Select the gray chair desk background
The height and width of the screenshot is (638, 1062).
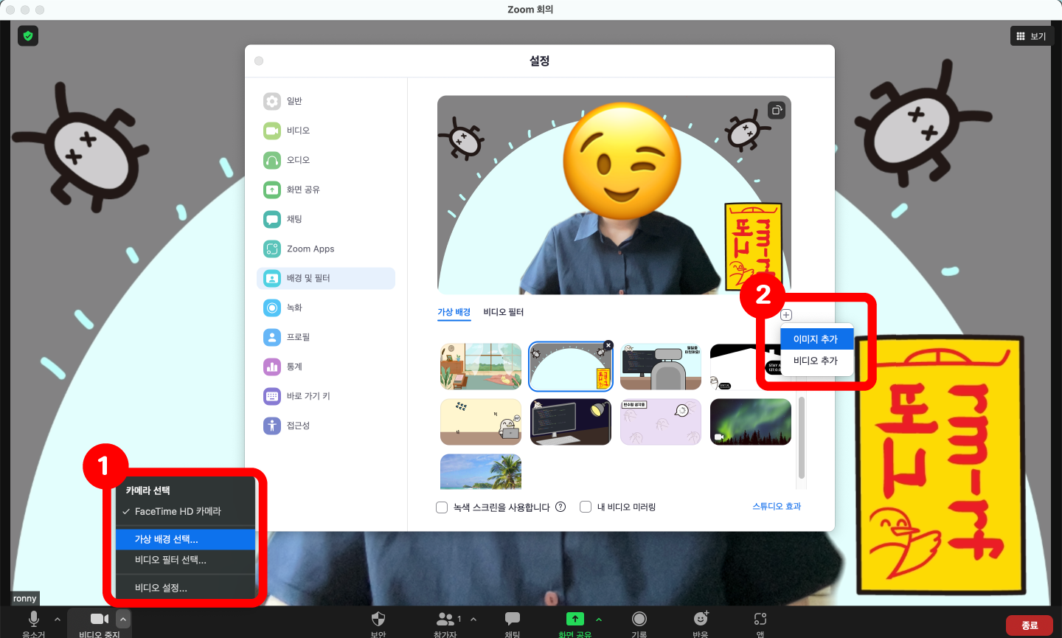click(661, 367)
